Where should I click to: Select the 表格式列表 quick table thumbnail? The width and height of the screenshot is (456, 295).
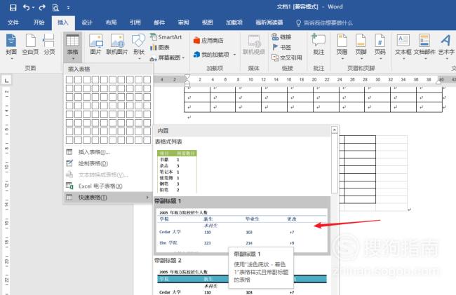point(177,171)
